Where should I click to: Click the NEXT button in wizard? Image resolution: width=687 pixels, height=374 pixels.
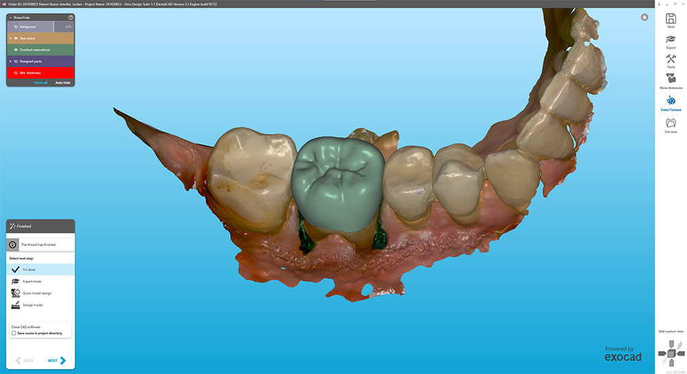click(56, 360)
